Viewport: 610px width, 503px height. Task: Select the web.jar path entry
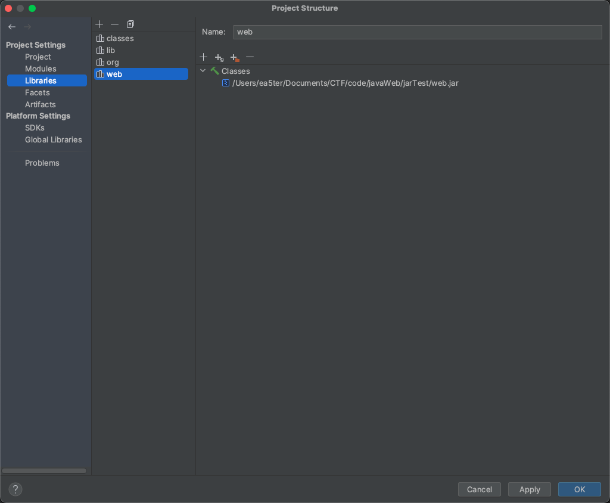pos(345,83)
